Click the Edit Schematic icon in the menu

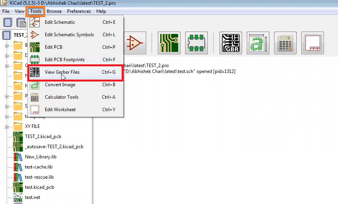tap(35, 22)
